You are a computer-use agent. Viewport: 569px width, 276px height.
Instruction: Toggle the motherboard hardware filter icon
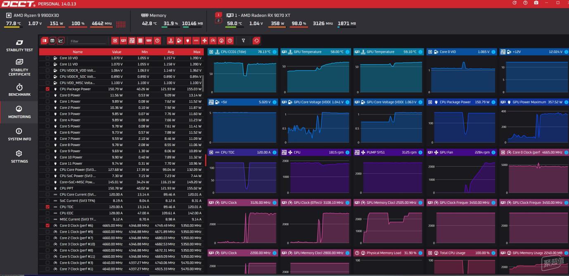tap(132, 40)
